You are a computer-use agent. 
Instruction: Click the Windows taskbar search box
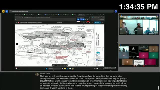[54, 68]
